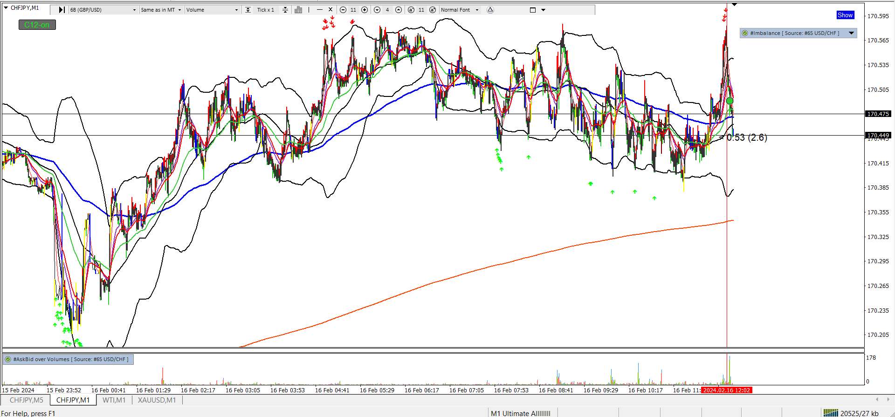The height and width of the screenshot is (417, 895).
Task: Click the histogram volume bars icon
Action: click(x=298, y=10)
